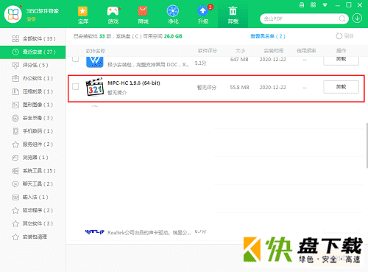
Task: Select 聊天工具 (2) chat bubble icon
Action: click(15, 184)
